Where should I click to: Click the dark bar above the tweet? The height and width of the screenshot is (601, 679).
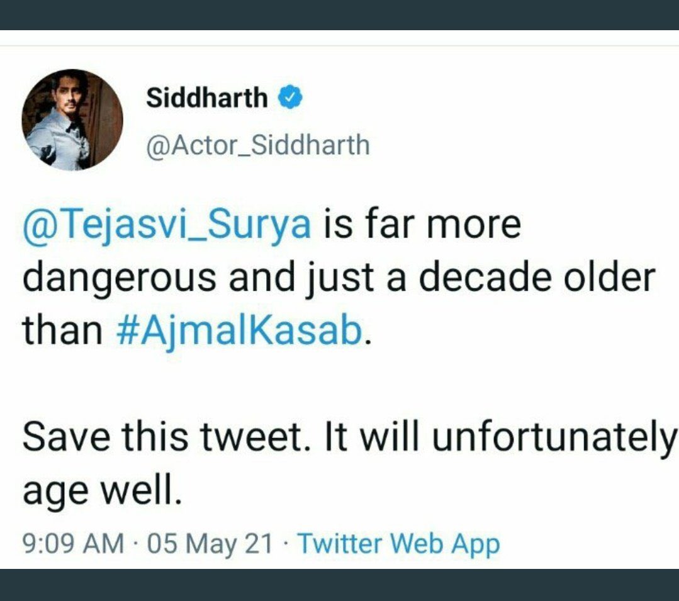pos(339,14)
